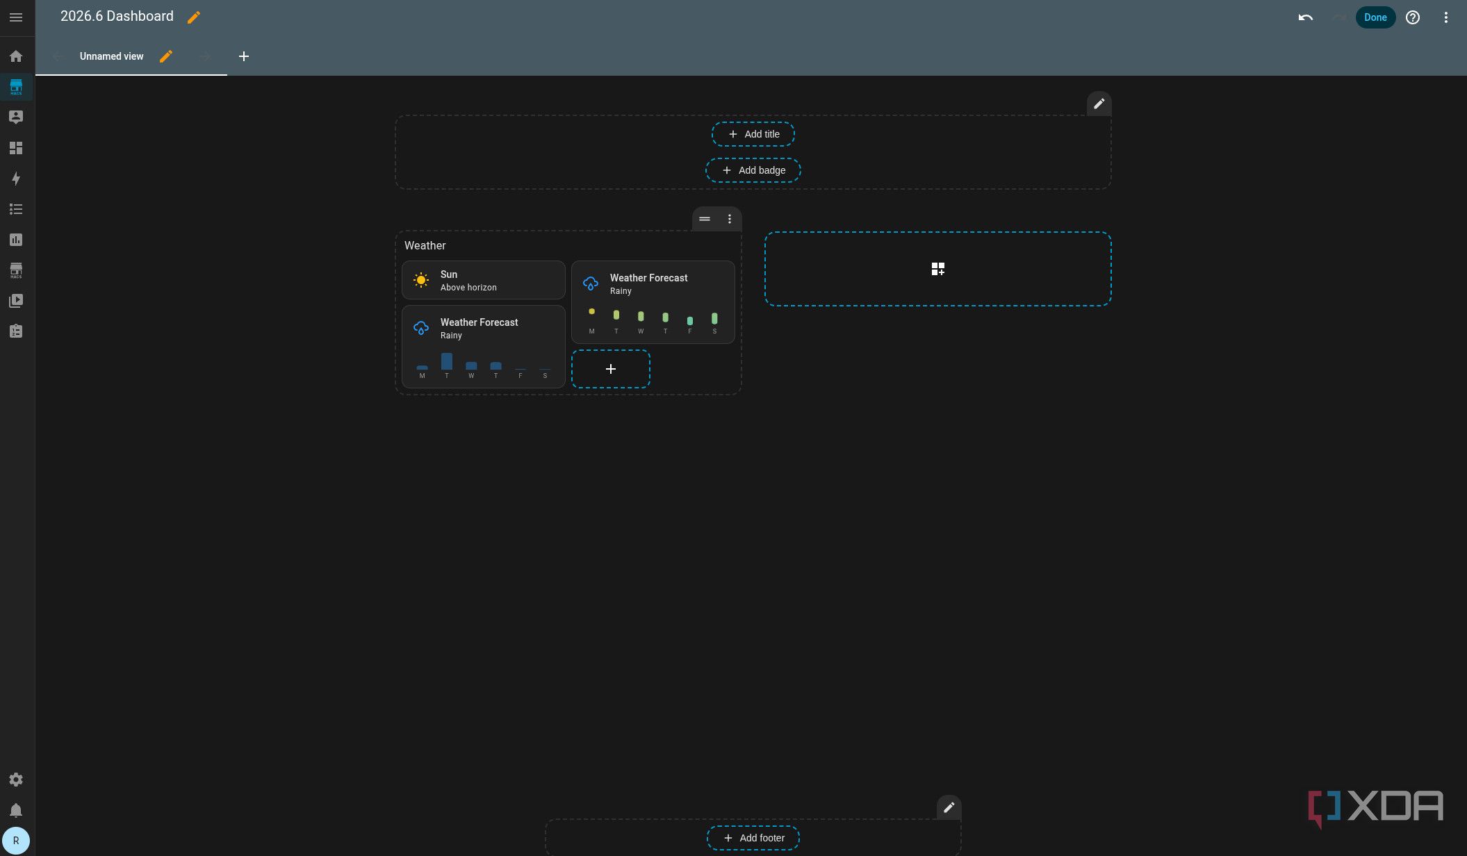
Task: Open the dashboard tiles sidebar icon
Action: point(16,148)
